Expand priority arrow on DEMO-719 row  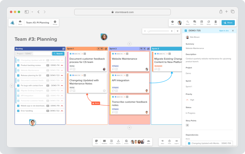tap(62, 106)
